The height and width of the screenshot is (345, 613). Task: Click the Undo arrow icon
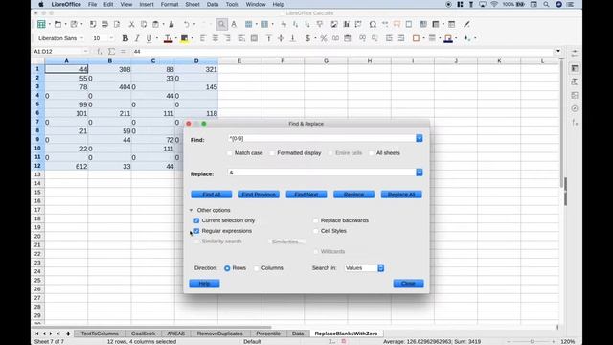186,24
